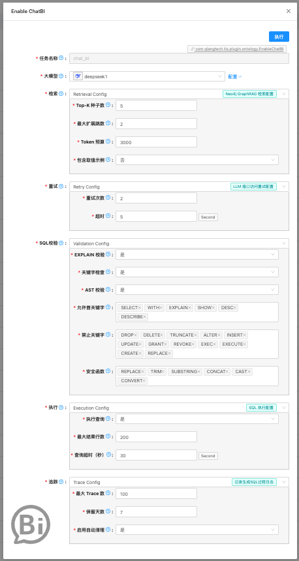
Task: Click the blue 执行 button
Action: (279, 37)
